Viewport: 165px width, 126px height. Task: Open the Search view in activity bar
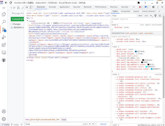(4, 22)
